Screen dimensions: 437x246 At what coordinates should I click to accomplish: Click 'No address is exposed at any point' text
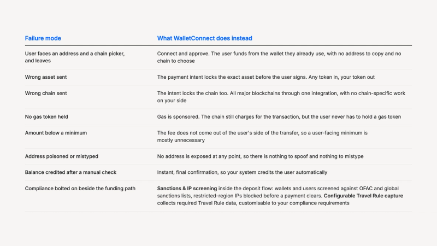coord(199,156)
